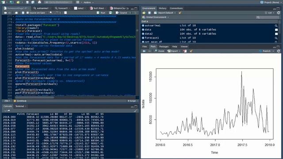Save all open documents icon

[33, 2]
